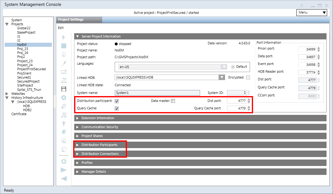Screen dimensions: 333x194
Task: Click the upward arrow toolbar icon
Action: [x=64, y=123]
